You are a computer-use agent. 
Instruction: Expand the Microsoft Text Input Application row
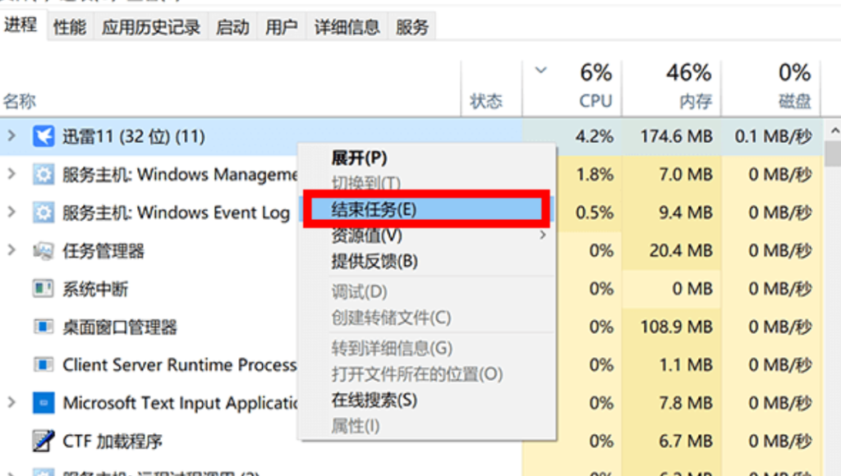pyautogui.click(x=11, y=403)
